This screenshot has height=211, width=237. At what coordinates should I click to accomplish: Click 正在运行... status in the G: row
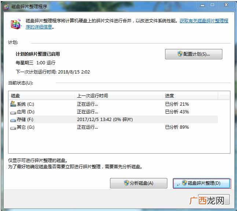[88, 127]
